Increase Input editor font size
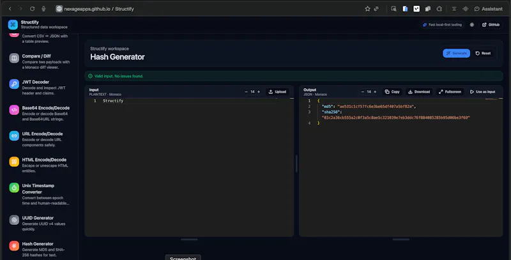511x260 pixels. pyautogui.click(x=259, y=92)
